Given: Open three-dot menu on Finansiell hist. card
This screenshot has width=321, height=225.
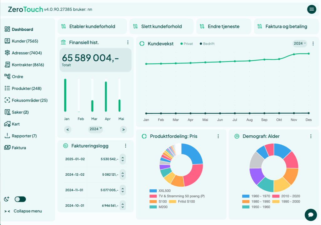Looking at the screenshot, I should [128, 42].
